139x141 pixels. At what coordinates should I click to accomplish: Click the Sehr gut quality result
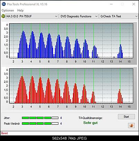tap(91, 123)
